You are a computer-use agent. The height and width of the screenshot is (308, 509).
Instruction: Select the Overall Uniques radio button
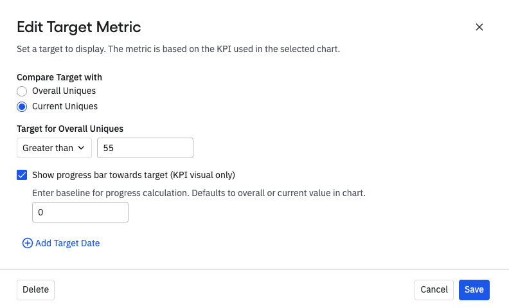[x=22, y=91]
